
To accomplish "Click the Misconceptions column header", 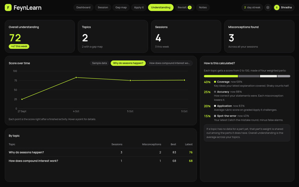I will click(151, 144).
